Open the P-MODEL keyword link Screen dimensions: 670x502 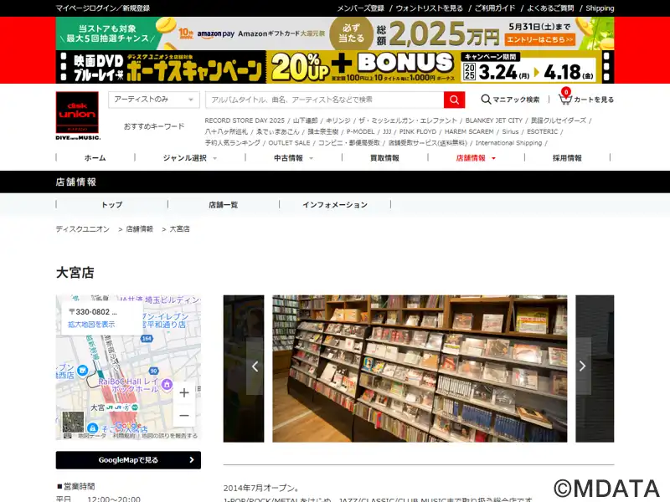[361, 131]
